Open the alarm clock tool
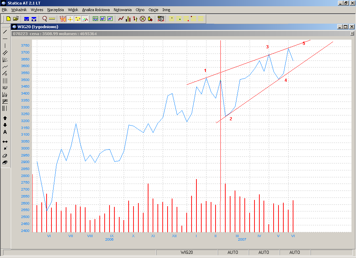This screenshot has width=356, height=258. point(161,19)
